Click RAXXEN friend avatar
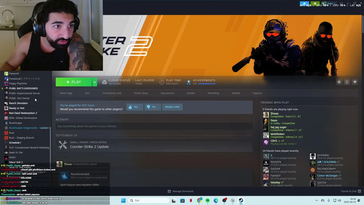 tap(266, 163)
